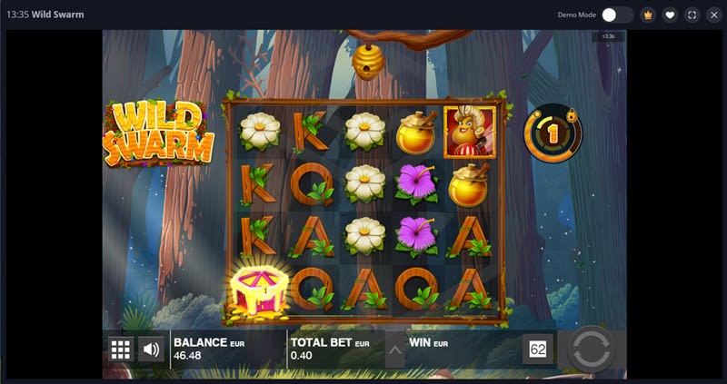Click the swarm meter counter showing 1
Image resolution: width=727 pixels, height=384 pixels.
coord(553,133)
